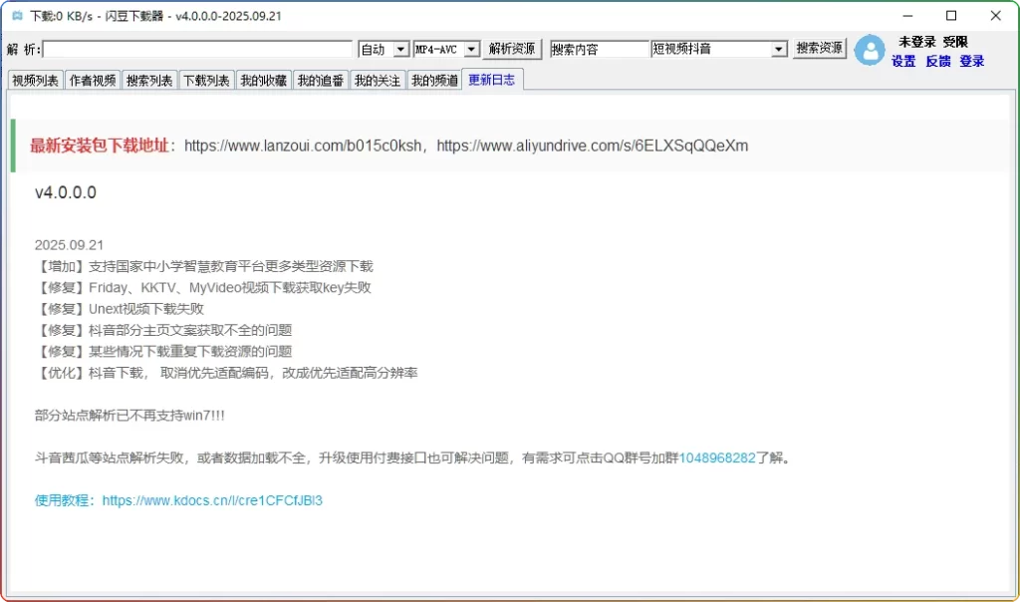Image resolution: width=1020 pixels, height=602 pixels.
Task: Open the 设置 settings link
Action: point(903,61)
